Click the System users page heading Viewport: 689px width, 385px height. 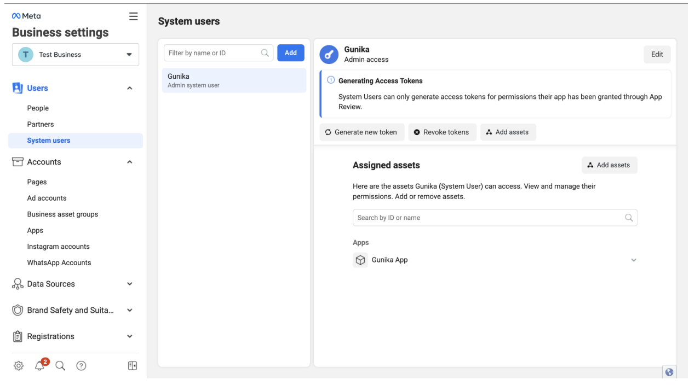[x=189, y=22]
